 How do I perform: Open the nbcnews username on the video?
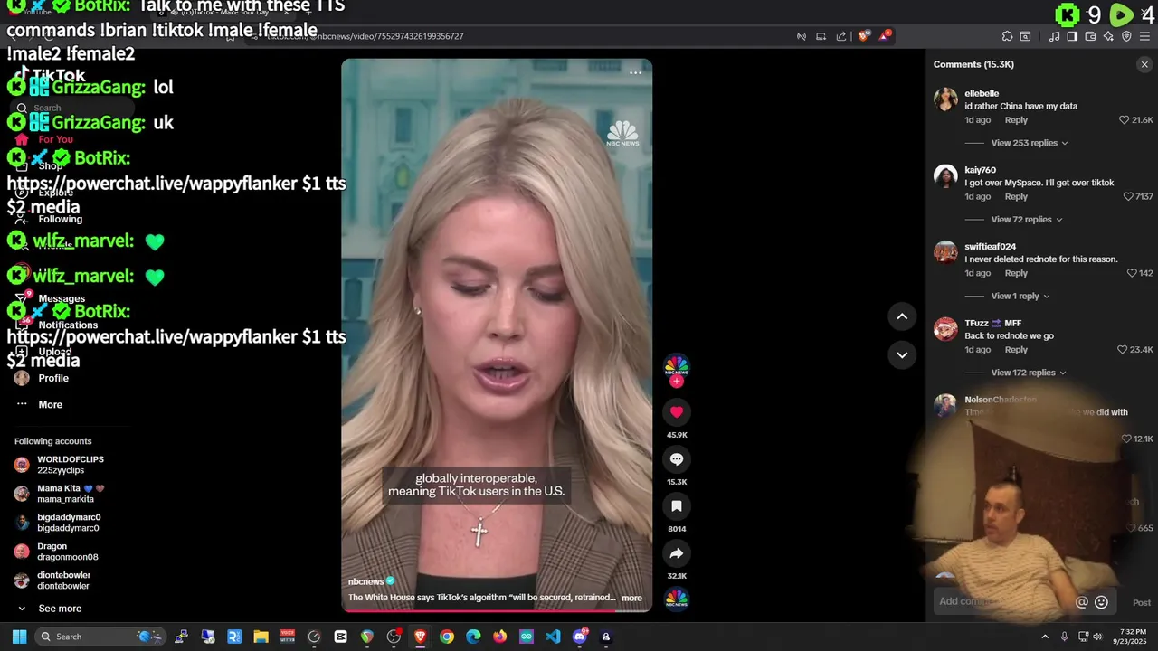pos(365,581)
